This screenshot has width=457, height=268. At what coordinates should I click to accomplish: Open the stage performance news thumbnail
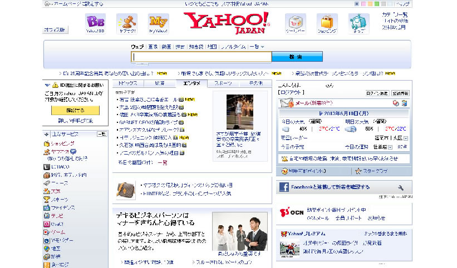pos(240,112)
